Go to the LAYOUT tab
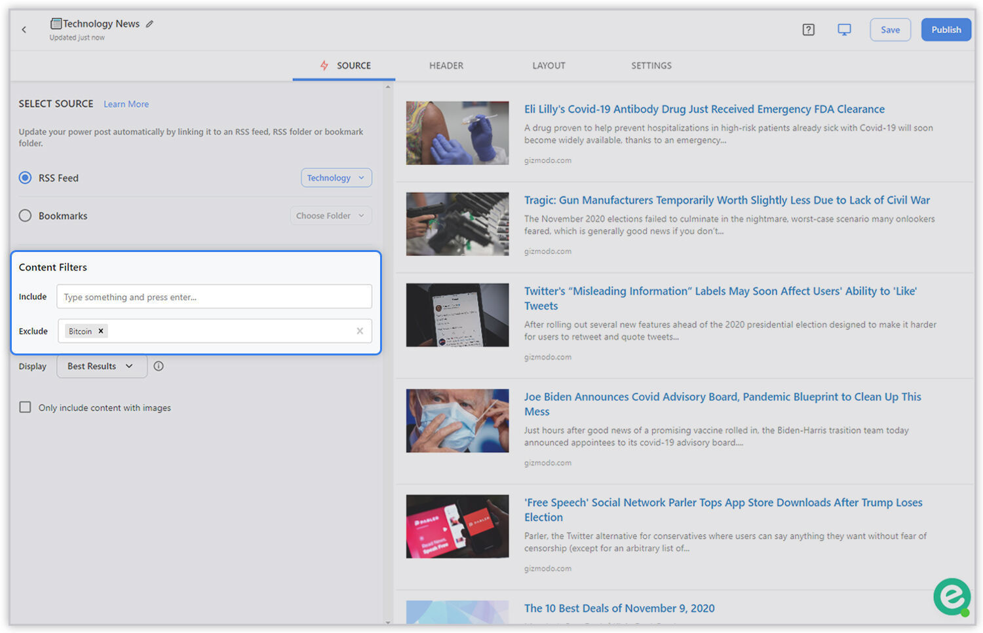The height and width of the screenshot is (633, 983). pyautogui.click(x=549, y=65)
